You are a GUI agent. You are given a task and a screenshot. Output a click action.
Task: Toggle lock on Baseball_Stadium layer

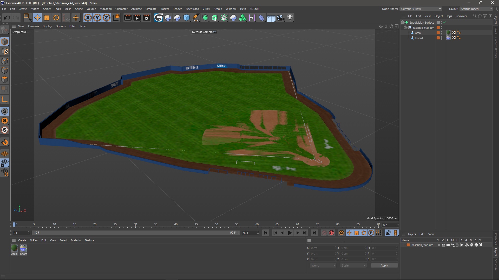click(457, 245)
